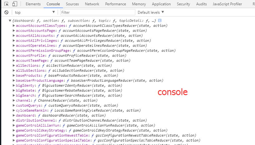Expand the accountOperateLines entry
The height and width of the screenshot is (145, 255).
pyautogui.click(x=14, y=46)
